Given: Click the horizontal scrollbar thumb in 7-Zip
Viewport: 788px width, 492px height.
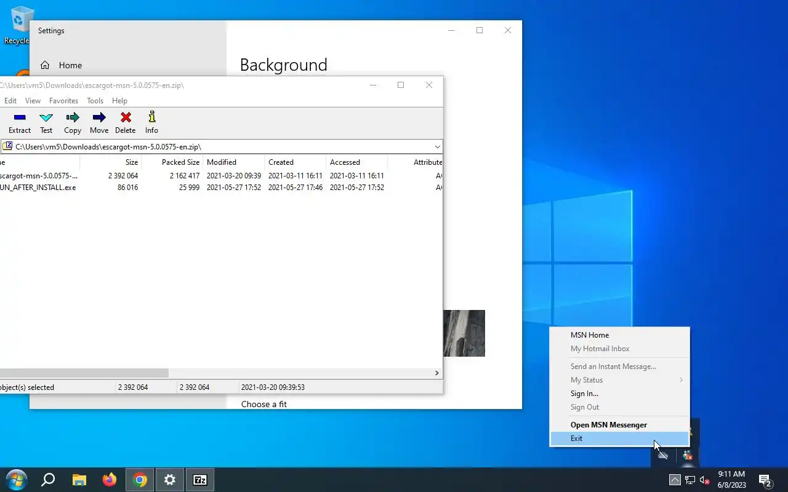Looking at the screenshot, I should (x=84, y=373).
